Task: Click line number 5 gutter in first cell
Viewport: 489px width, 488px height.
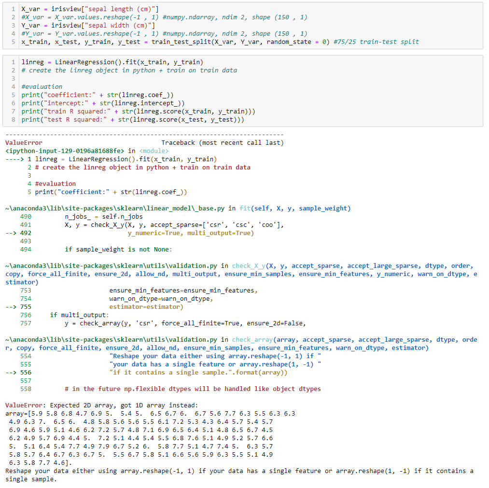Action: (13, 42)
